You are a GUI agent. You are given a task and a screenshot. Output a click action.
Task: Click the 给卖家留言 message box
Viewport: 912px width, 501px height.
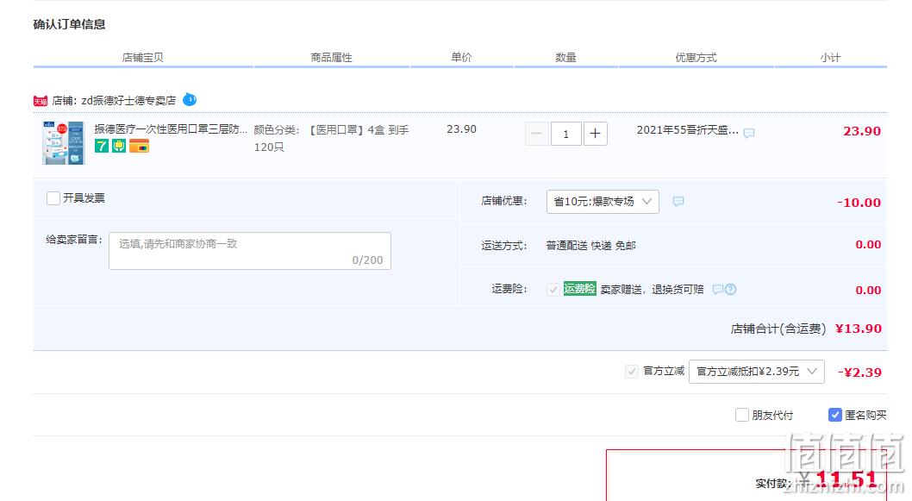point(249,251)
